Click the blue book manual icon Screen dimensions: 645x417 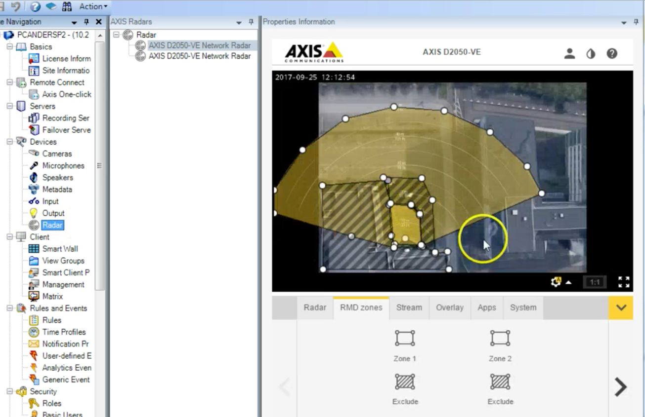tap(51, 6)
